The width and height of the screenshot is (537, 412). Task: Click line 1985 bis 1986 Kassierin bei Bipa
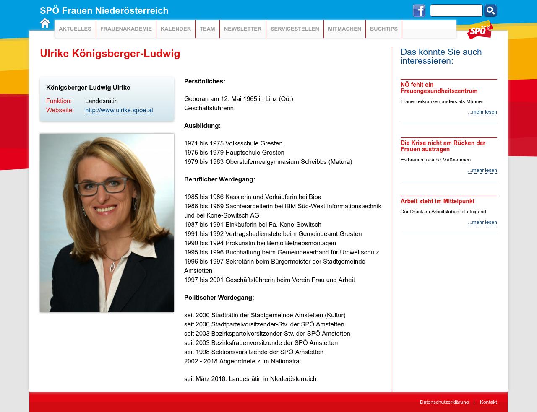point(253,197)
